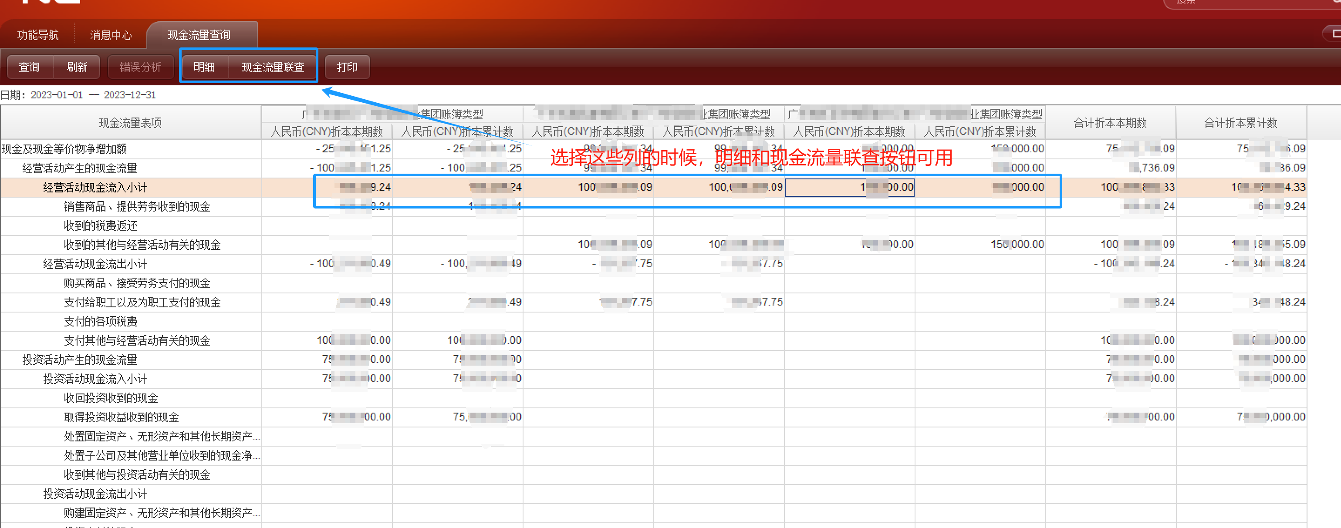Click the date range 2023-01-01 — 2023-12-31

pos(93,95)
